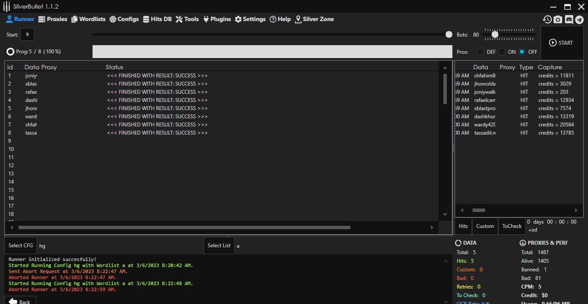Image resolution: width=588 pixels, height=304 pixels.
Task: Open the Settings tab
Action: tap(250, 19)
